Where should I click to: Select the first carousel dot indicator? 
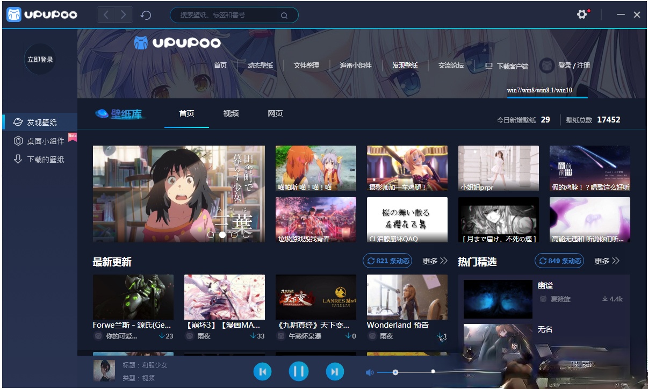[211, 234]
